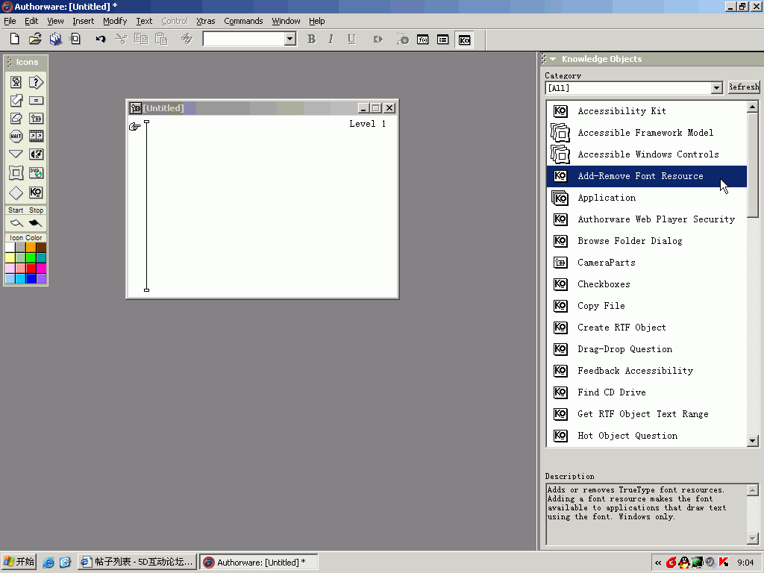Choose the red swatch in Icon Color

31,269
